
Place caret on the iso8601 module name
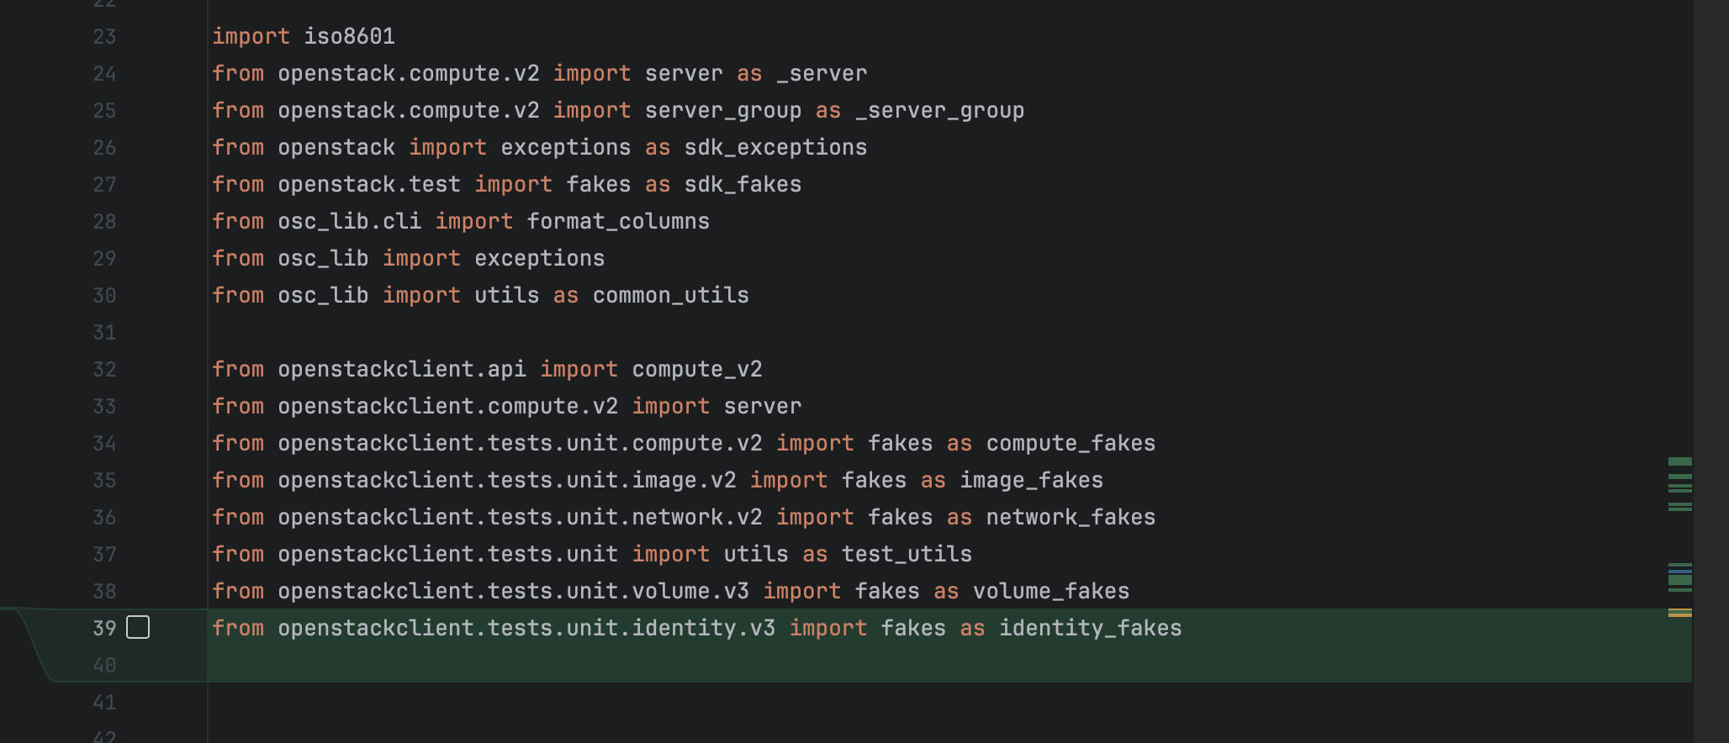(349, 36)
